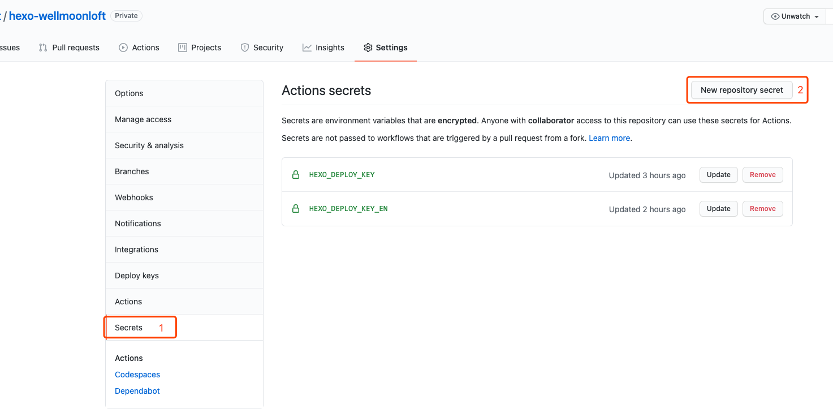Follow the Learn more link
The width and height of the screenshot is (833, 413).
click(609, 138)
